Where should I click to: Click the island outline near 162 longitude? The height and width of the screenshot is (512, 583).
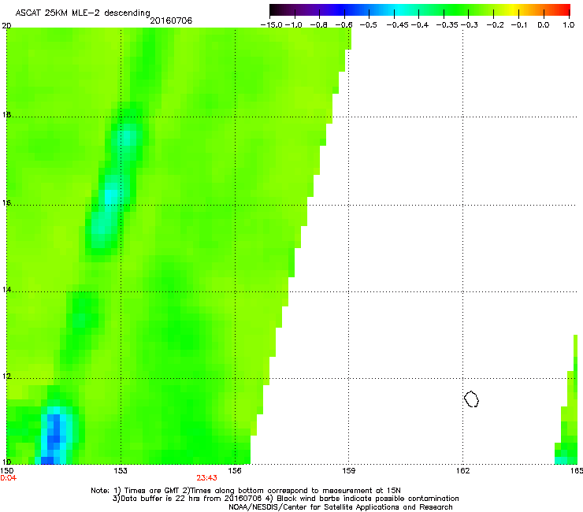pos(471,399)
